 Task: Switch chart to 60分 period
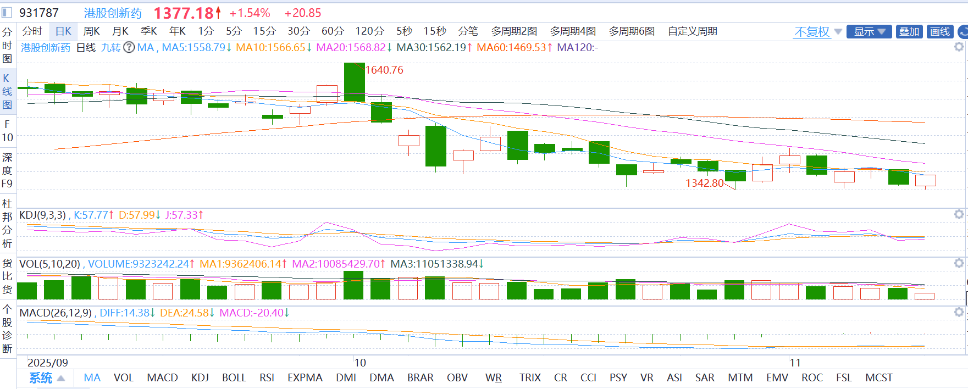[333, 31]
